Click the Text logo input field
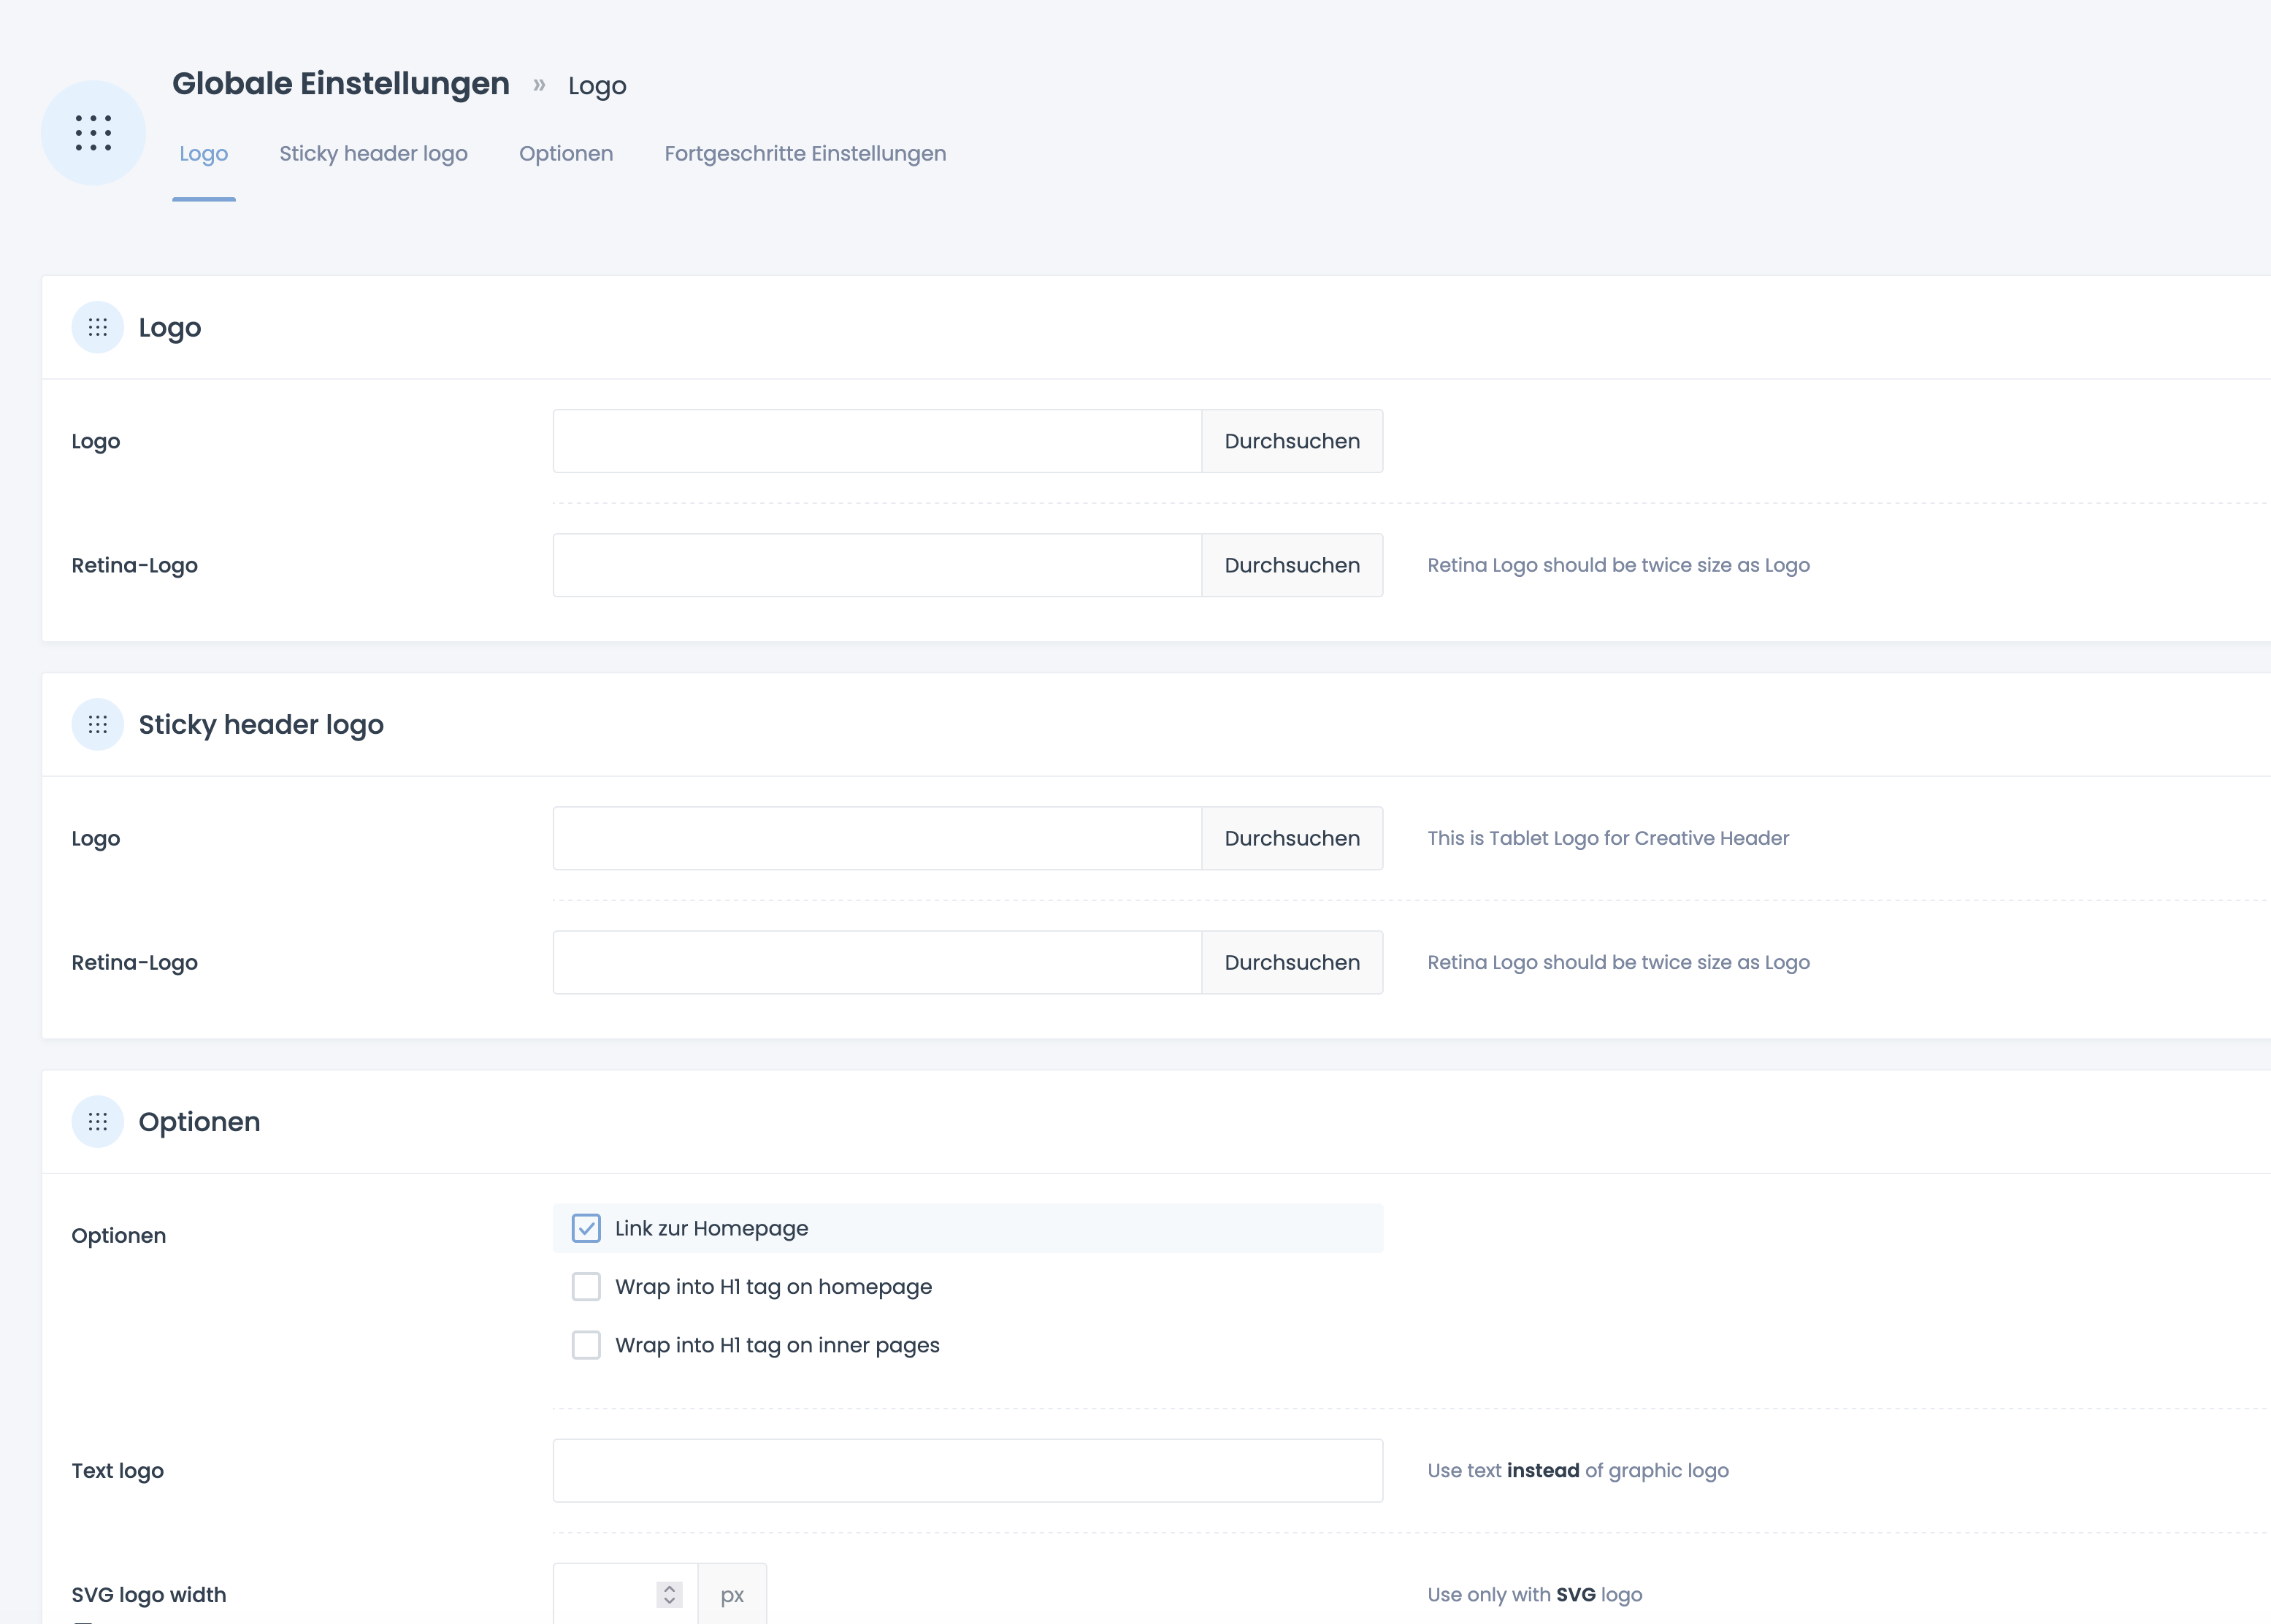The height and width of the screenshot is (1624, 2271). pyautogui.click(x=967, y=1470)
